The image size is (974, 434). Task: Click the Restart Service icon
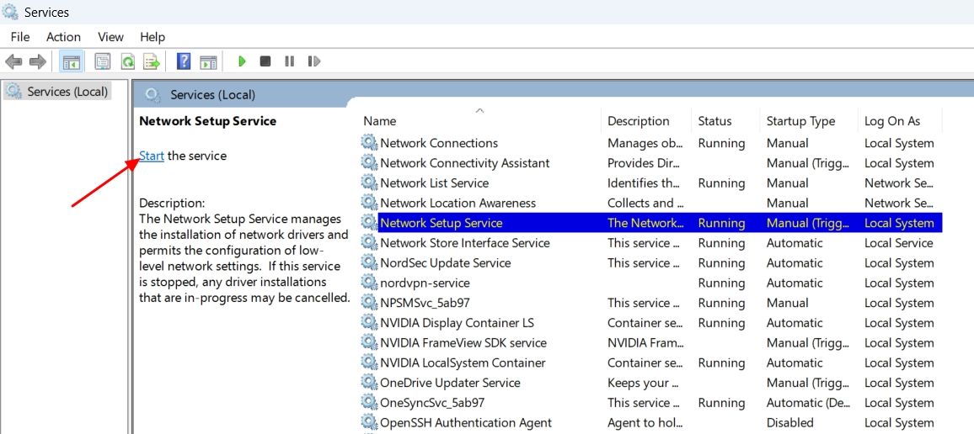pyautogui.click(x=314, y=61)
